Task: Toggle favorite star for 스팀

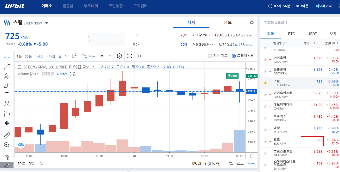Action: coord(265,83)
